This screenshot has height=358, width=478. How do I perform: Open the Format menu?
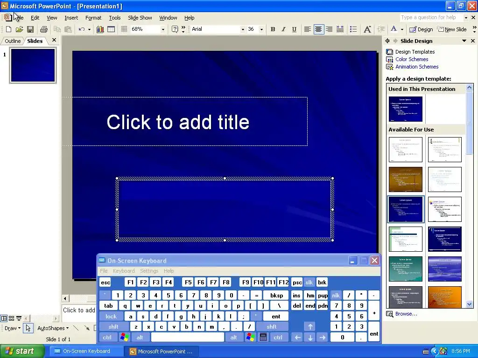pyautogui.click(x=93, y=18)
